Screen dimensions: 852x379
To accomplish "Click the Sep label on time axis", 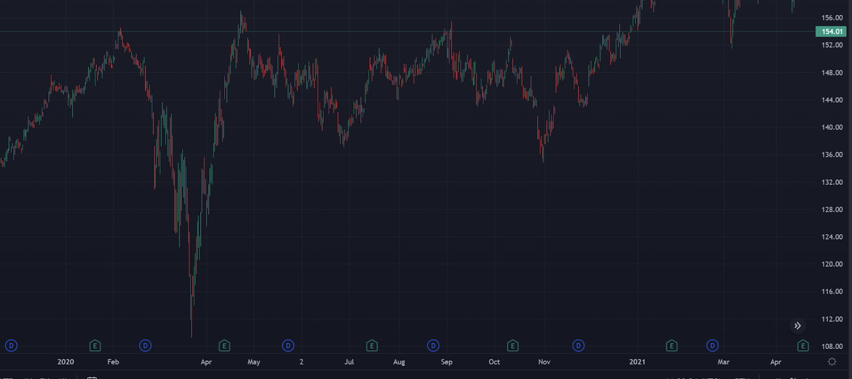I will 447,362.
